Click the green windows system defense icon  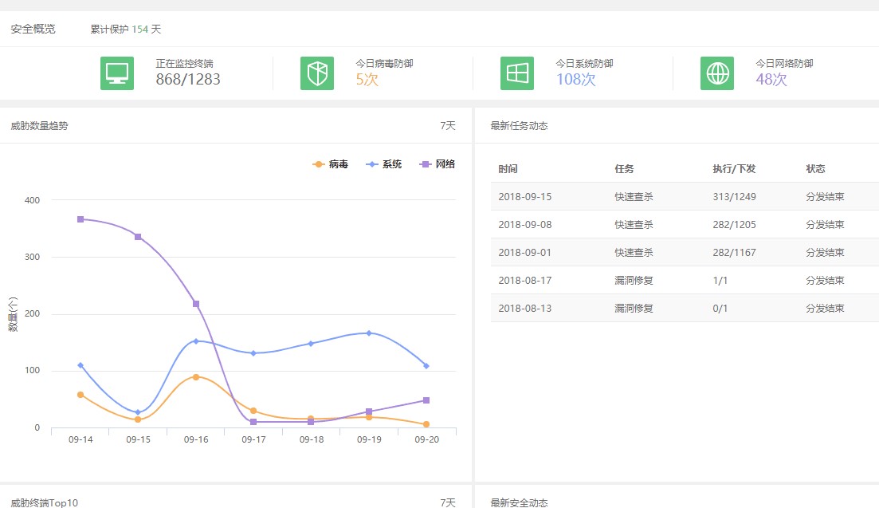click(x=517, y=73)
